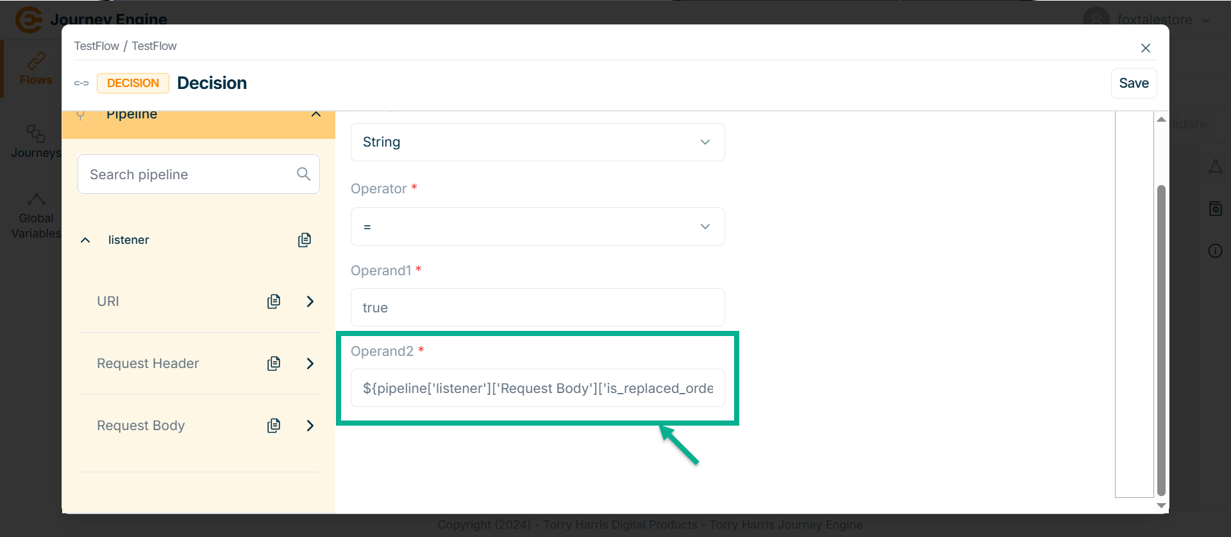1231x537 pixels.
Task: Focus the Search pipeline field
Action: pyautogui.click(x=189, y=174)
